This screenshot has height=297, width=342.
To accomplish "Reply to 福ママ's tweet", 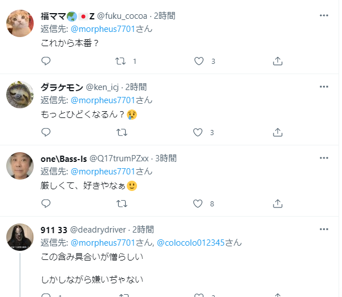I will (46, 61).
